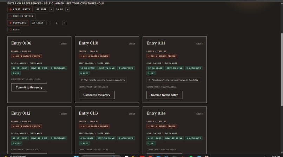Click the scrollbar down arrow
The height and width of the screenshot is (157, 283).
282,152
